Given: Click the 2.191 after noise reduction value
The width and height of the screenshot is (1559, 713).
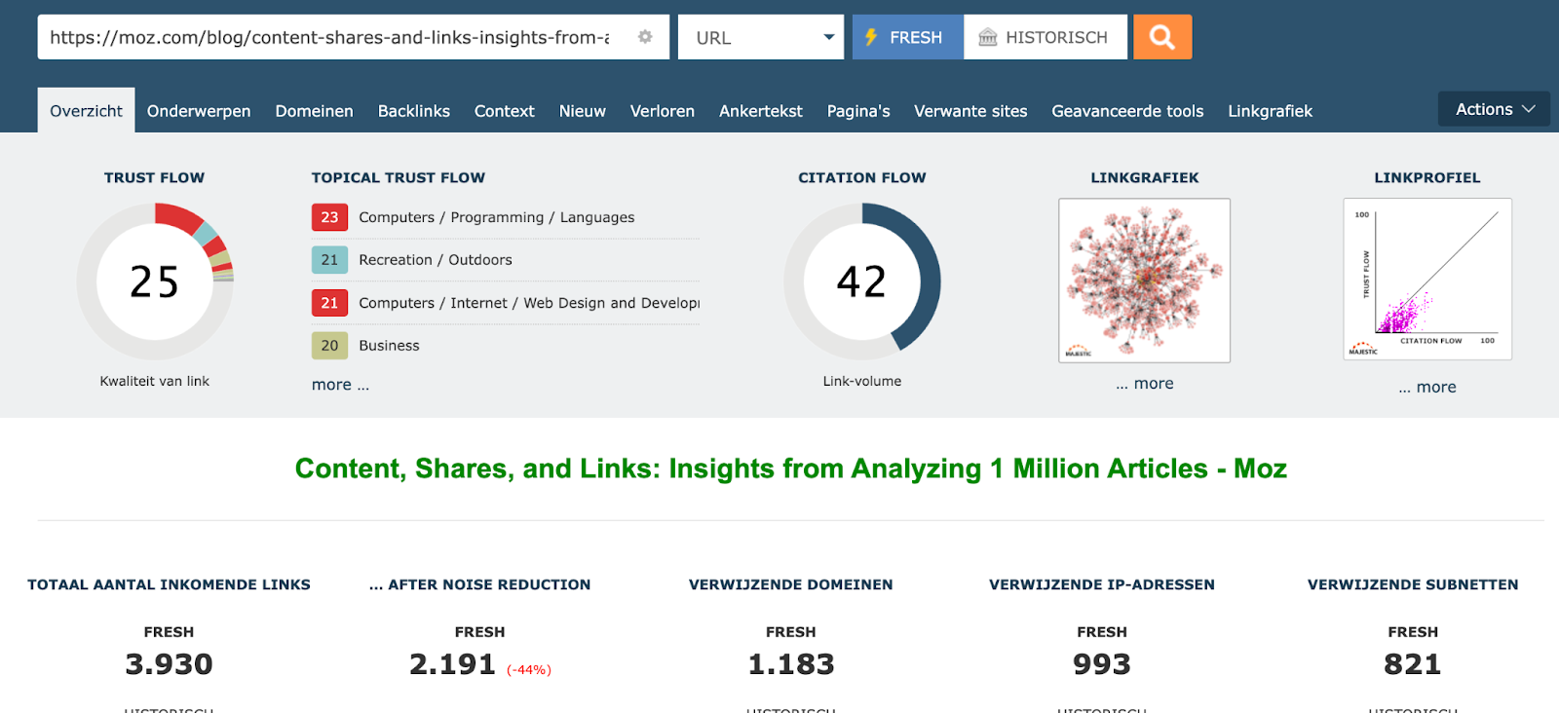Looking at the screenshot, I should click(452, 664).
